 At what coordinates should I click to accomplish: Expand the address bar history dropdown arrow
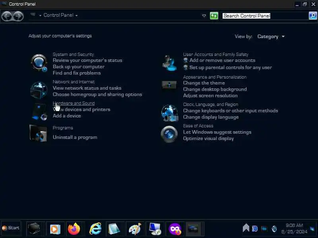click(x=204, y=16)
